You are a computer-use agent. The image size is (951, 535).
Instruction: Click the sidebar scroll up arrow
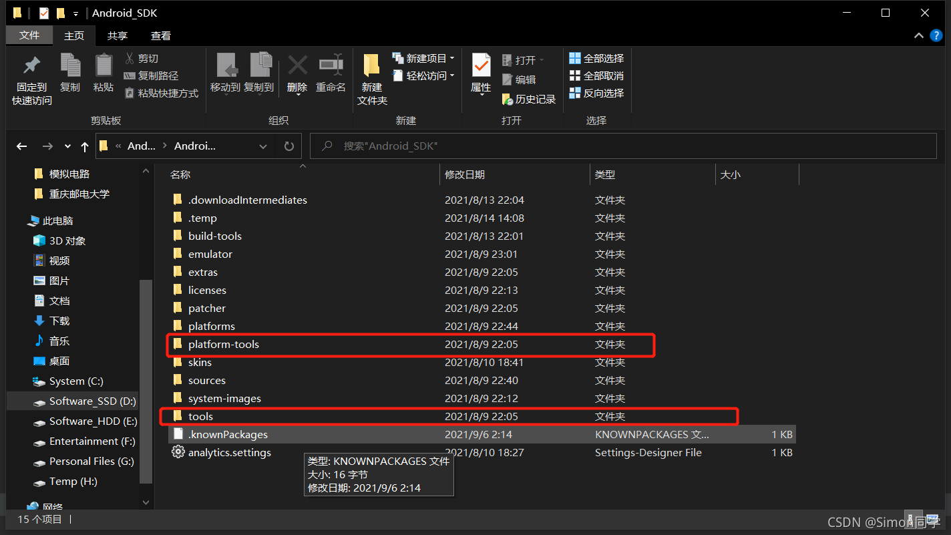[x=146, y=171]
